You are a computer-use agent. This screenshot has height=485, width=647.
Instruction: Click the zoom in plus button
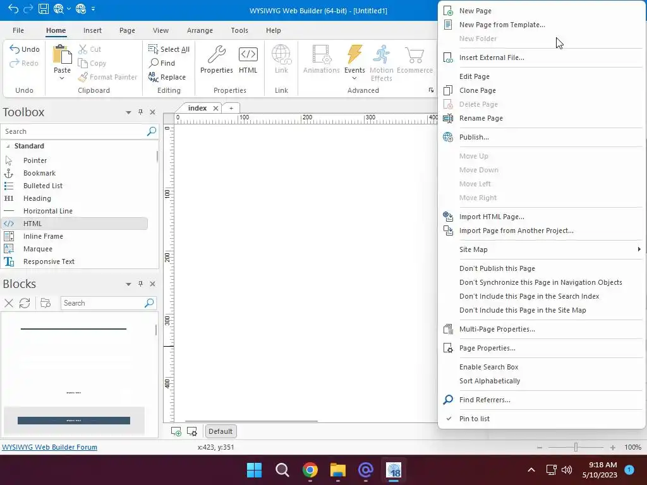613,448
